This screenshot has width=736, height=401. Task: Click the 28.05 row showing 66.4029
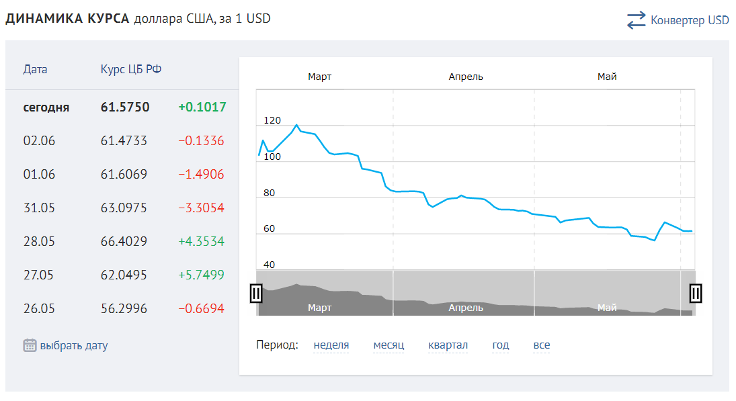(124, 241)
